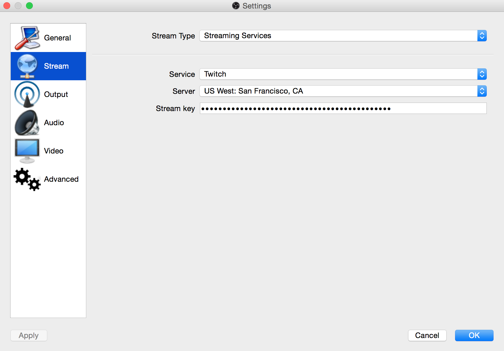Click the 'Stream Type' label text
504x351 pixels.
173,36
